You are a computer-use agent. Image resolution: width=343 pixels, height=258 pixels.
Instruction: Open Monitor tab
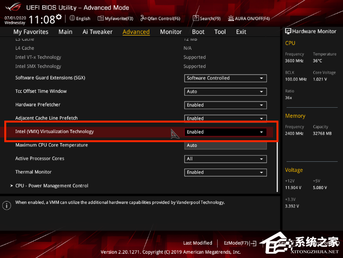click(x=171, y=32)
